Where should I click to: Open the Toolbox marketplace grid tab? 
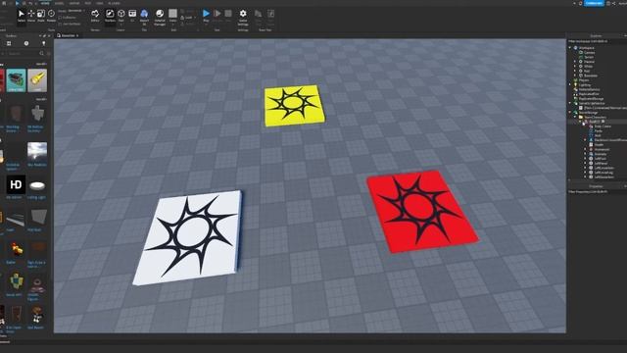pyautogui.click(x=9, y=43)
